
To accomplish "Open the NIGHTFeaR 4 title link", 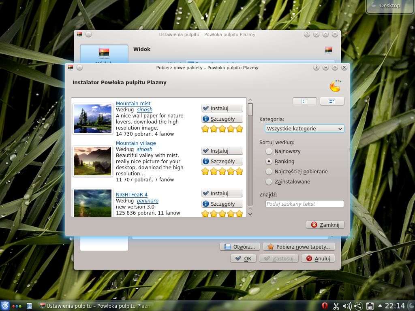I will tap(132, 195).
